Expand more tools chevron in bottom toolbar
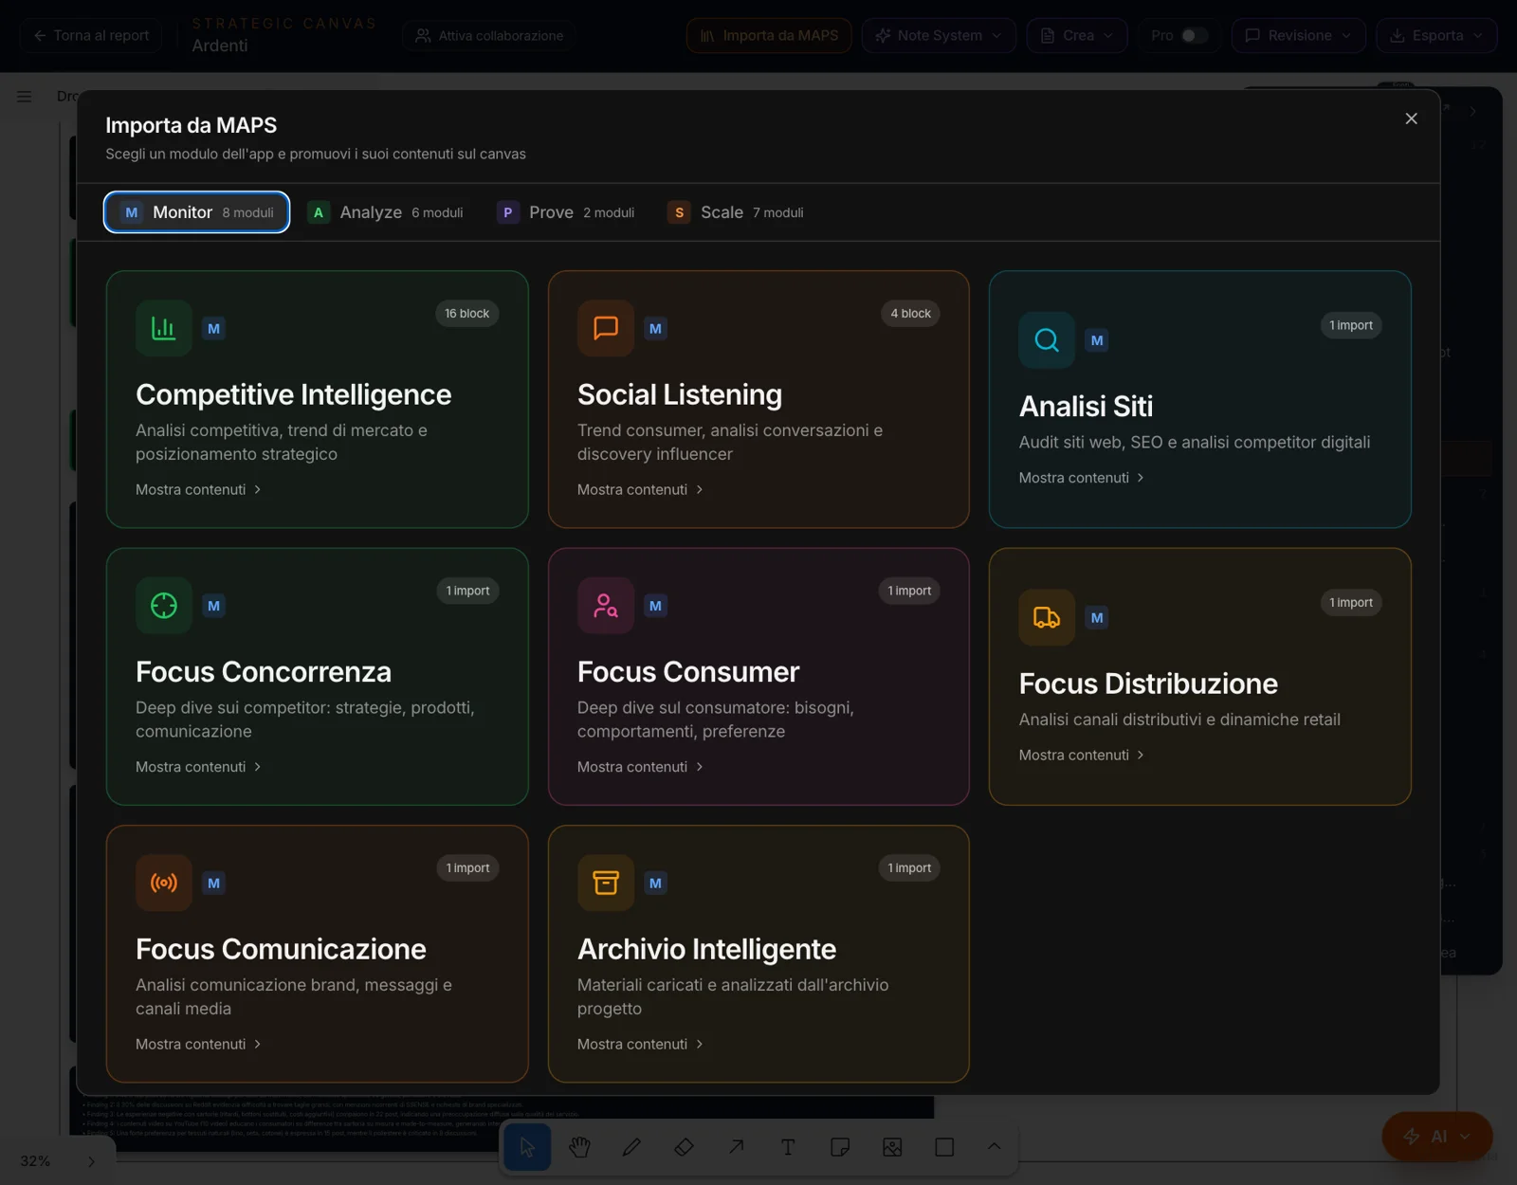This screenshot has width=1517, height=1185. point(994,1146)
